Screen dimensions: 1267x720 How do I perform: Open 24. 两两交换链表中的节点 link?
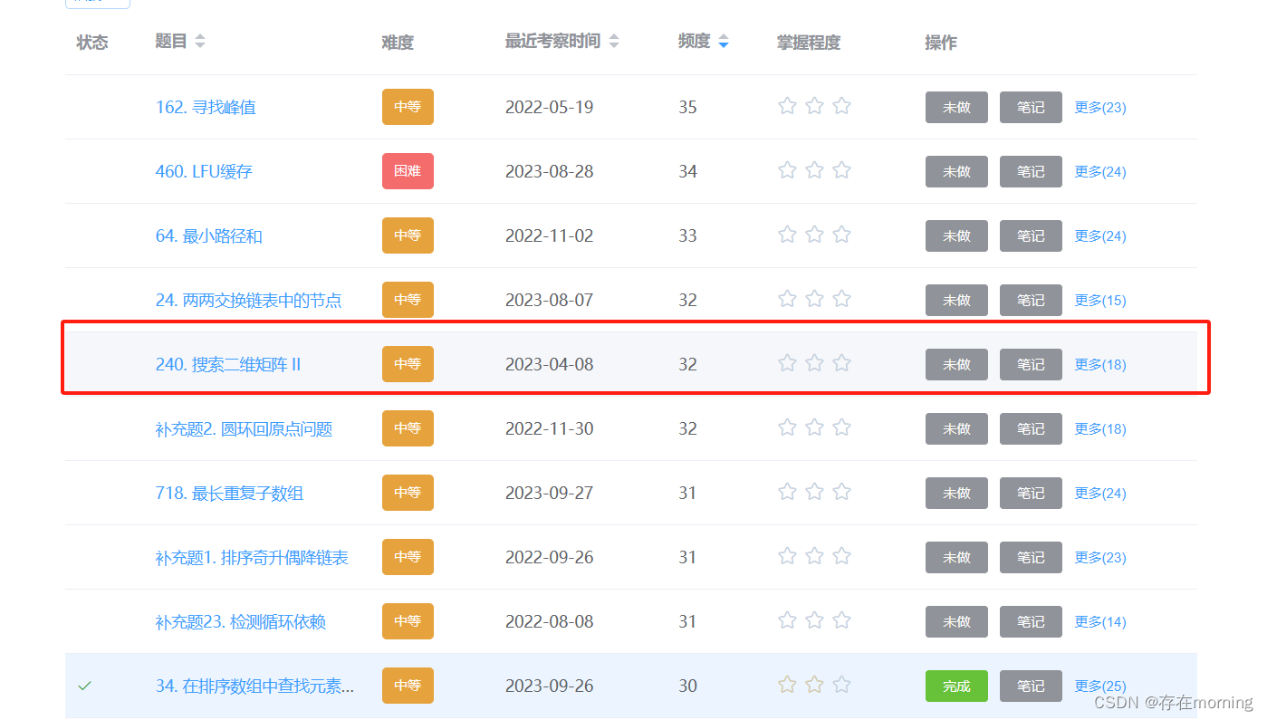[248, 300]
